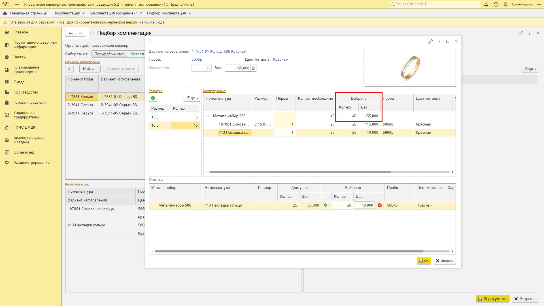Select the 7-3941-05 Серьги row
The image size is (544, 306).
(105, 113)
